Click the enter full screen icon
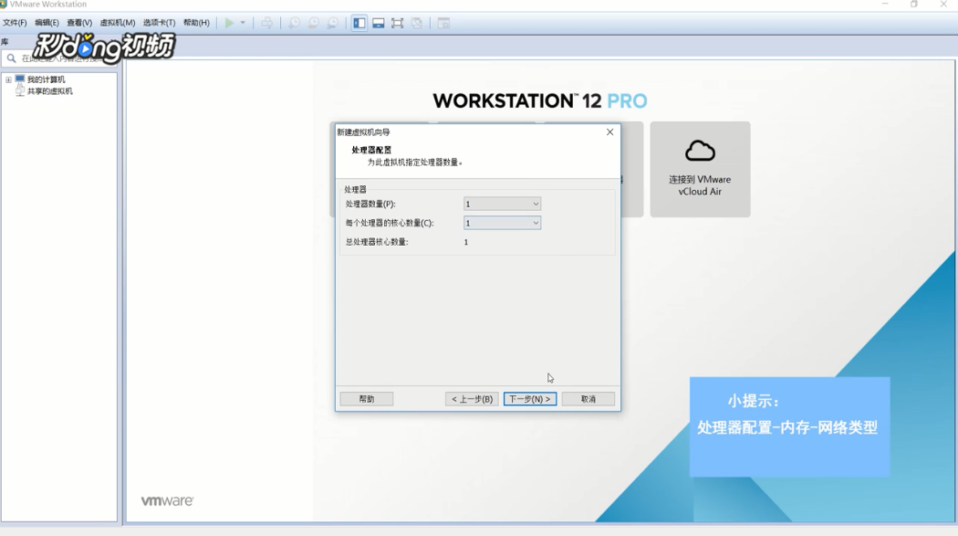 point(397,23)
